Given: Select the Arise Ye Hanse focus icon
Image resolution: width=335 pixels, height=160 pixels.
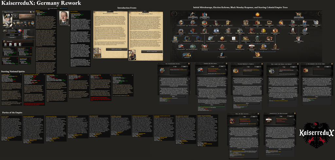Looking at the screenshot, I should coord(258,39).
